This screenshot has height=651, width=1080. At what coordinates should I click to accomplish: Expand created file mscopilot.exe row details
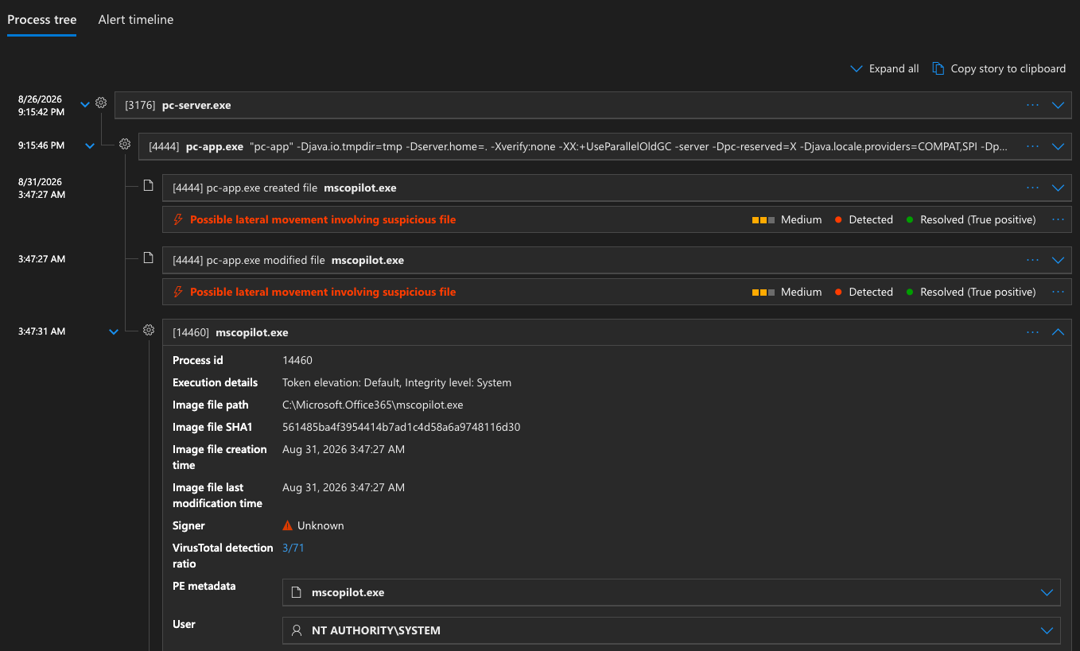coord(1058,188)
